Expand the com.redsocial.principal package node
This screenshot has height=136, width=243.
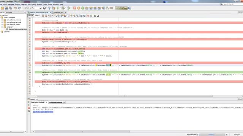pyautogui.click(x=2, y=22)
